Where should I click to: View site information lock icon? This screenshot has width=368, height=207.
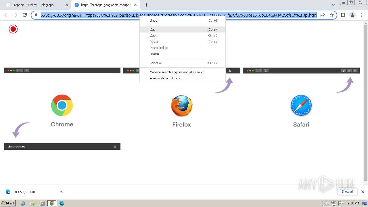point(36,15)
